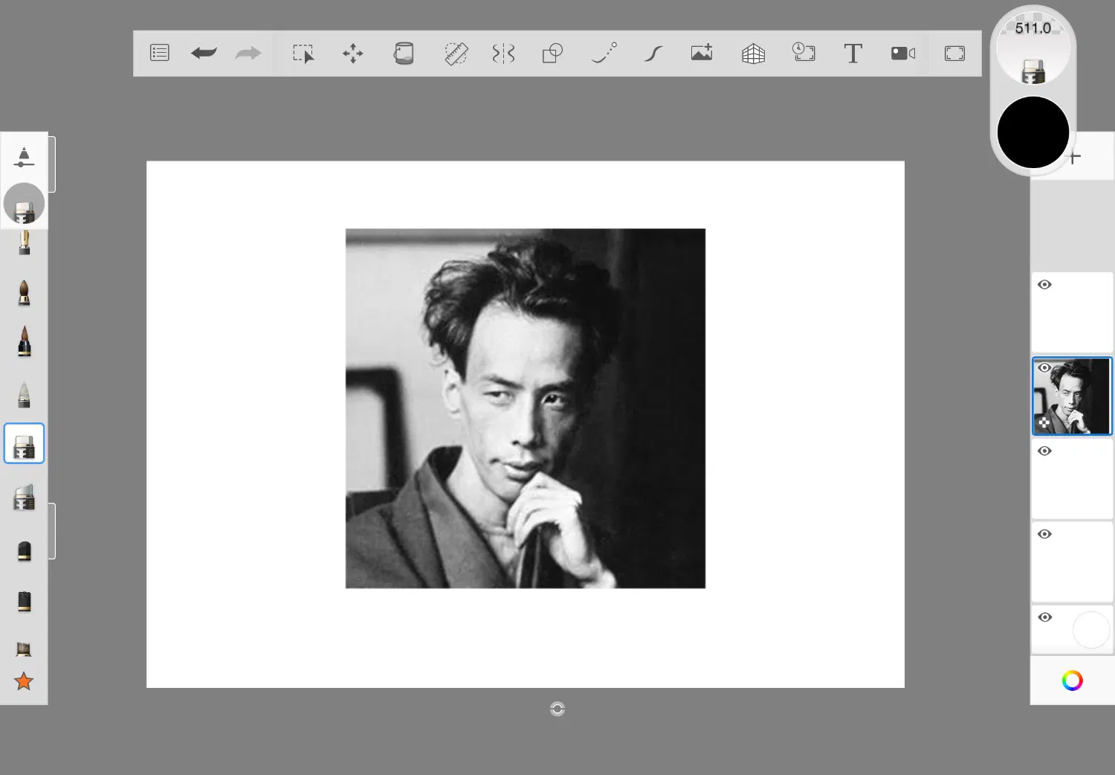Pick the black flat-top marker brush
The height and width of the screenshot is (775, 1115).
[x=25, y=601]
